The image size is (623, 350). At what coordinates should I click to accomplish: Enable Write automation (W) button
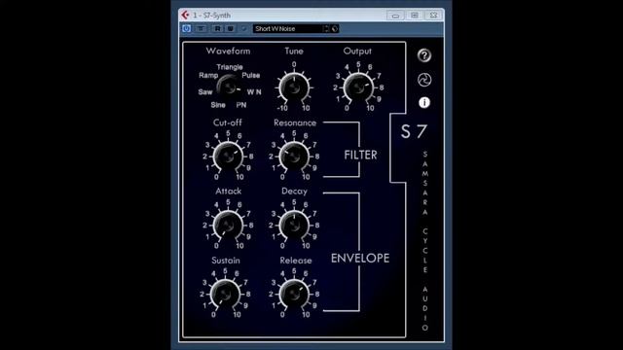pyautogui.click(x=230, y=28)
